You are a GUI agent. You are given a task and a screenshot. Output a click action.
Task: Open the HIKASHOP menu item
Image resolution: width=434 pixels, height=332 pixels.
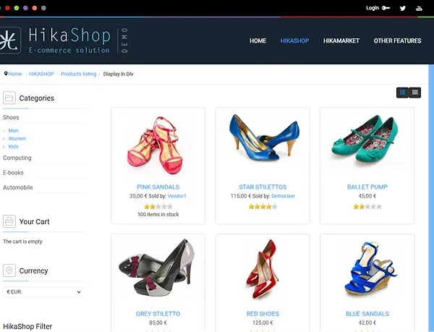(295, 41)
